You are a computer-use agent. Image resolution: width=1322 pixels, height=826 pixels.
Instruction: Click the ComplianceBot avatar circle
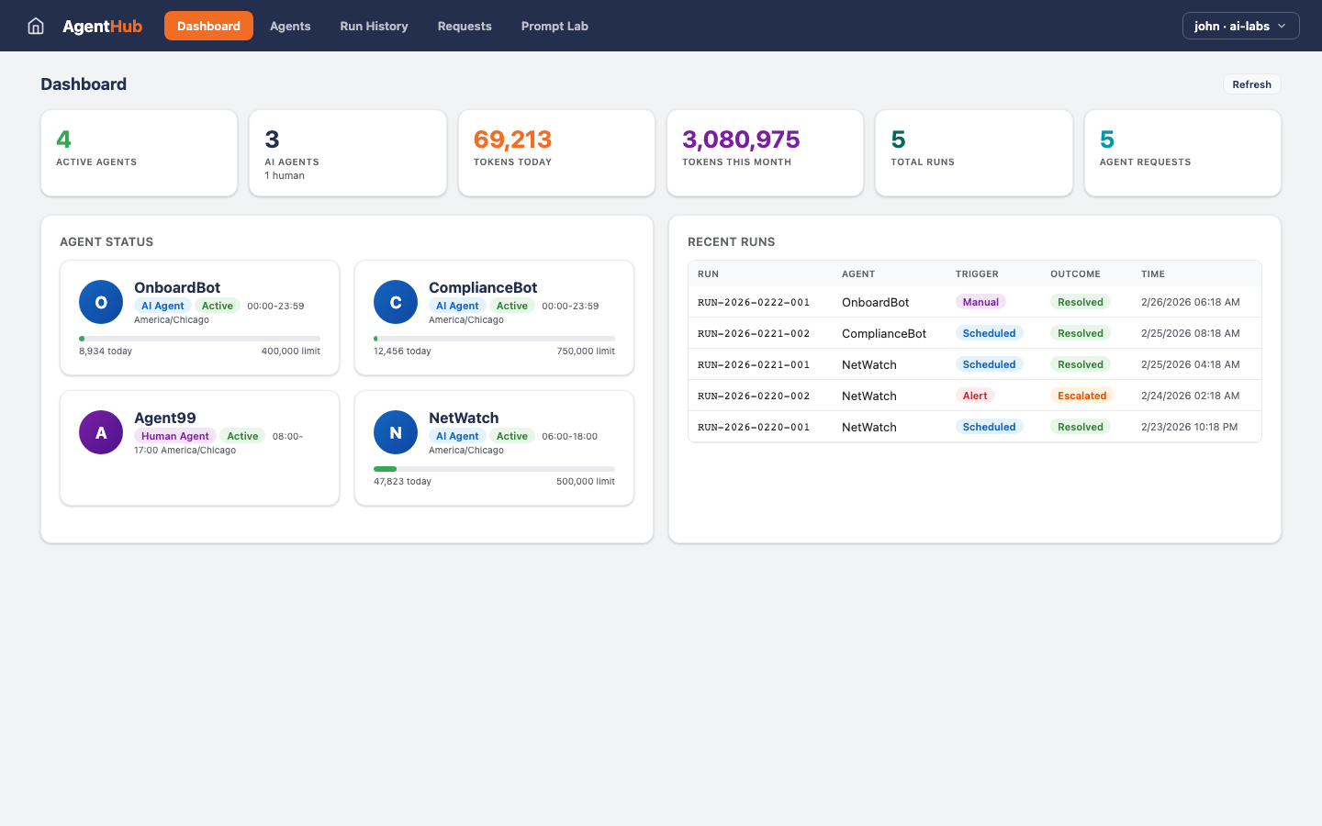coord(395,301)
